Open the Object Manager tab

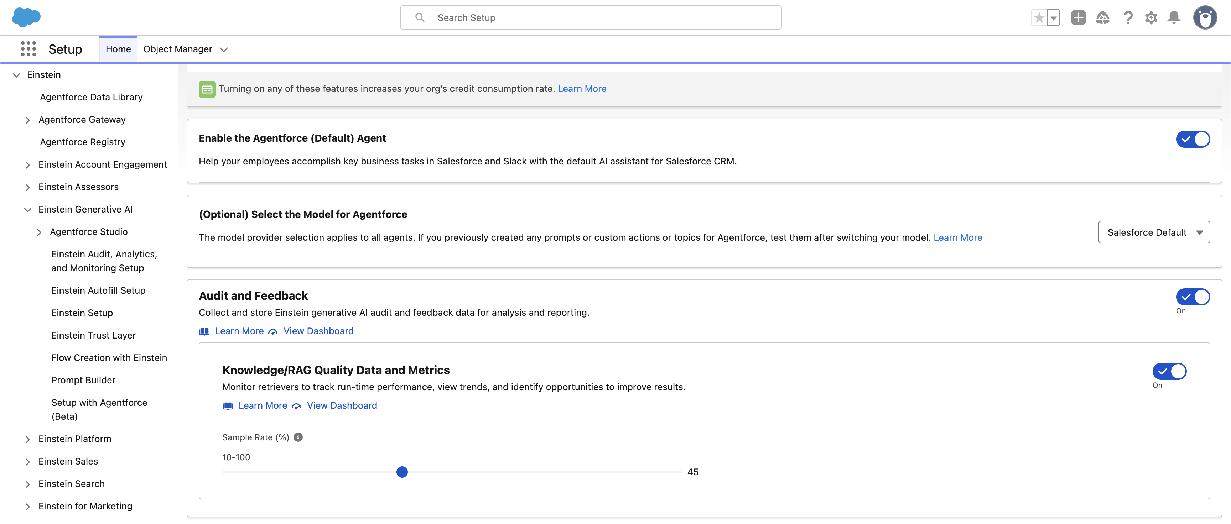coord(178,49)
